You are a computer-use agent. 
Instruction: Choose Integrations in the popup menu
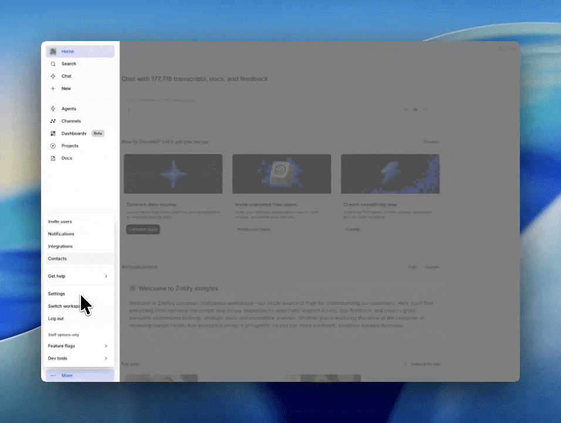[79, 246]
